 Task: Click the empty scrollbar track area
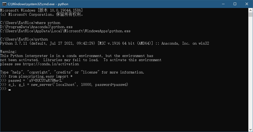(250, 72)
